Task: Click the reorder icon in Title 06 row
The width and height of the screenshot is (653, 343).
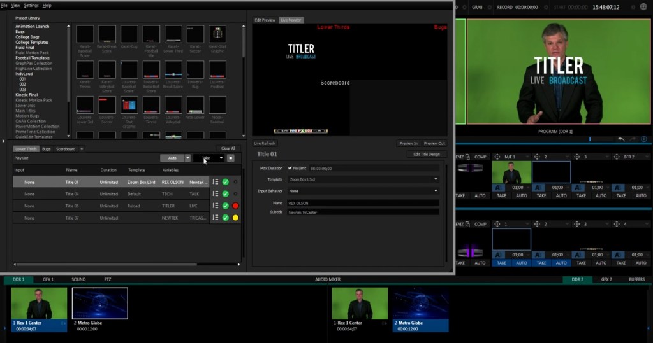Action: (x=216, y=206)
